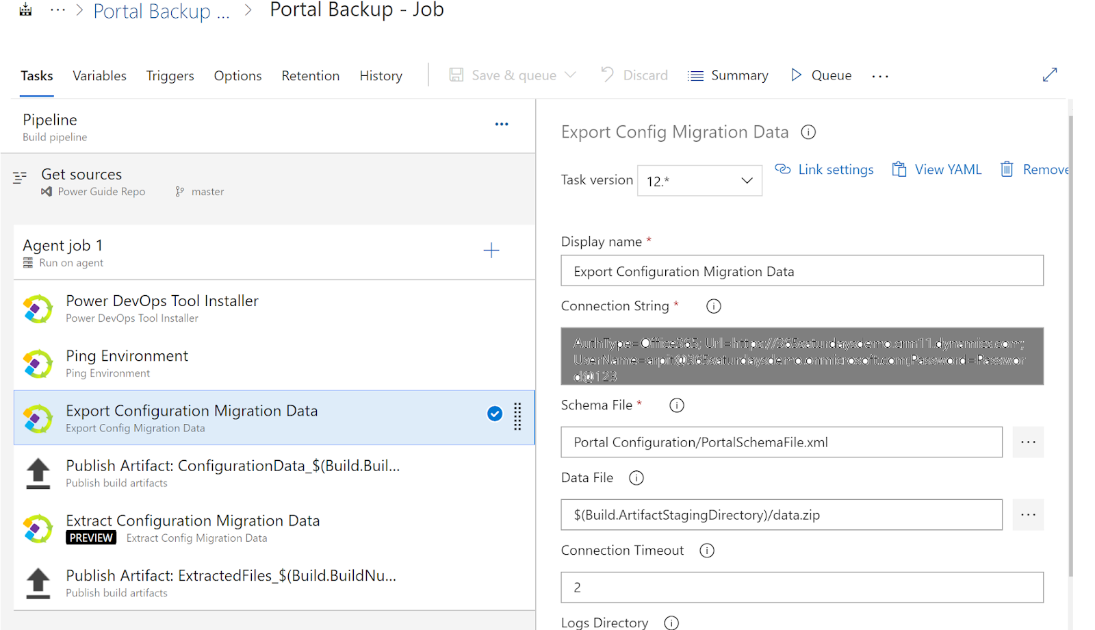Open the Task version dropdown

(x=746, y=180)
